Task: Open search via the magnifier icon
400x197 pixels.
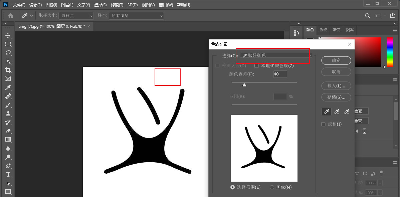Action: [x=367, y=15]
